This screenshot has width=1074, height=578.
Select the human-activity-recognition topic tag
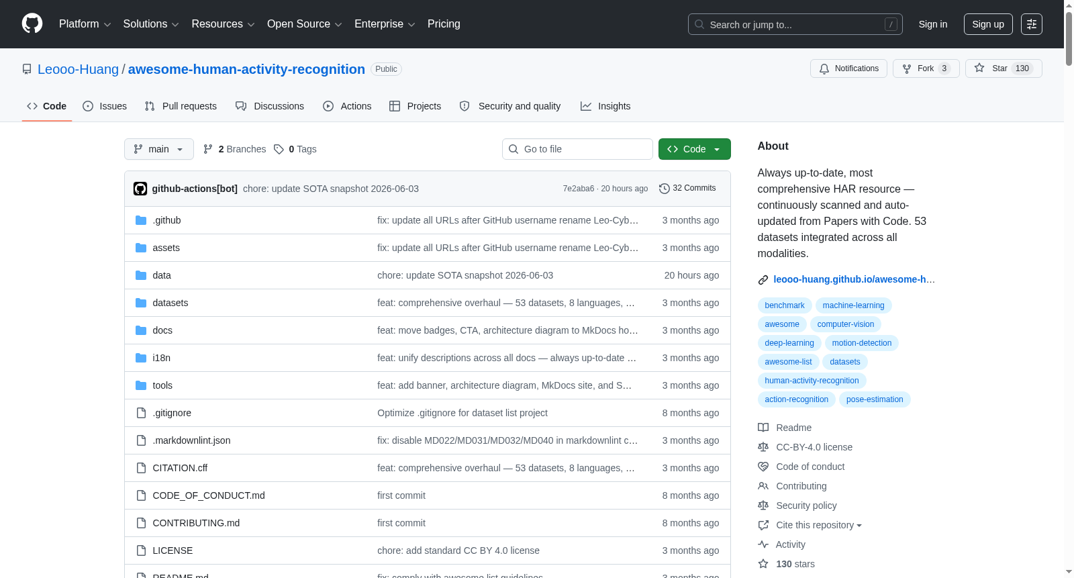(x=812, y=381)
